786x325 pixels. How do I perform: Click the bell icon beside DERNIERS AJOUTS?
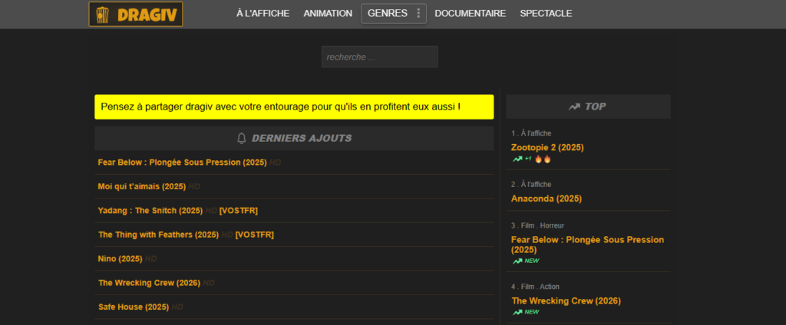(242, 138)
